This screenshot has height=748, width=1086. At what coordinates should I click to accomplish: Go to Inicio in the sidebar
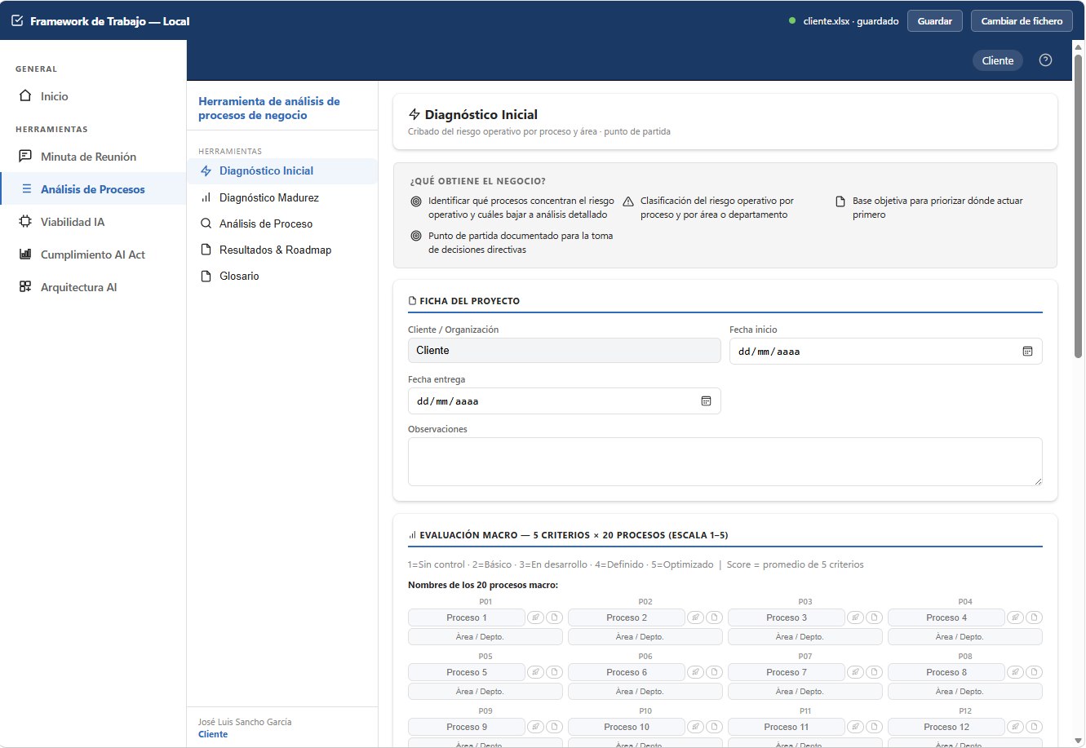93,96
